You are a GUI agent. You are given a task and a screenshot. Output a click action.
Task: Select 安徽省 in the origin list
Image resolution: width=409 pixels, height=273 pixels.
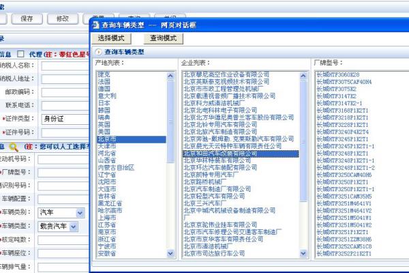pos(107,253)
